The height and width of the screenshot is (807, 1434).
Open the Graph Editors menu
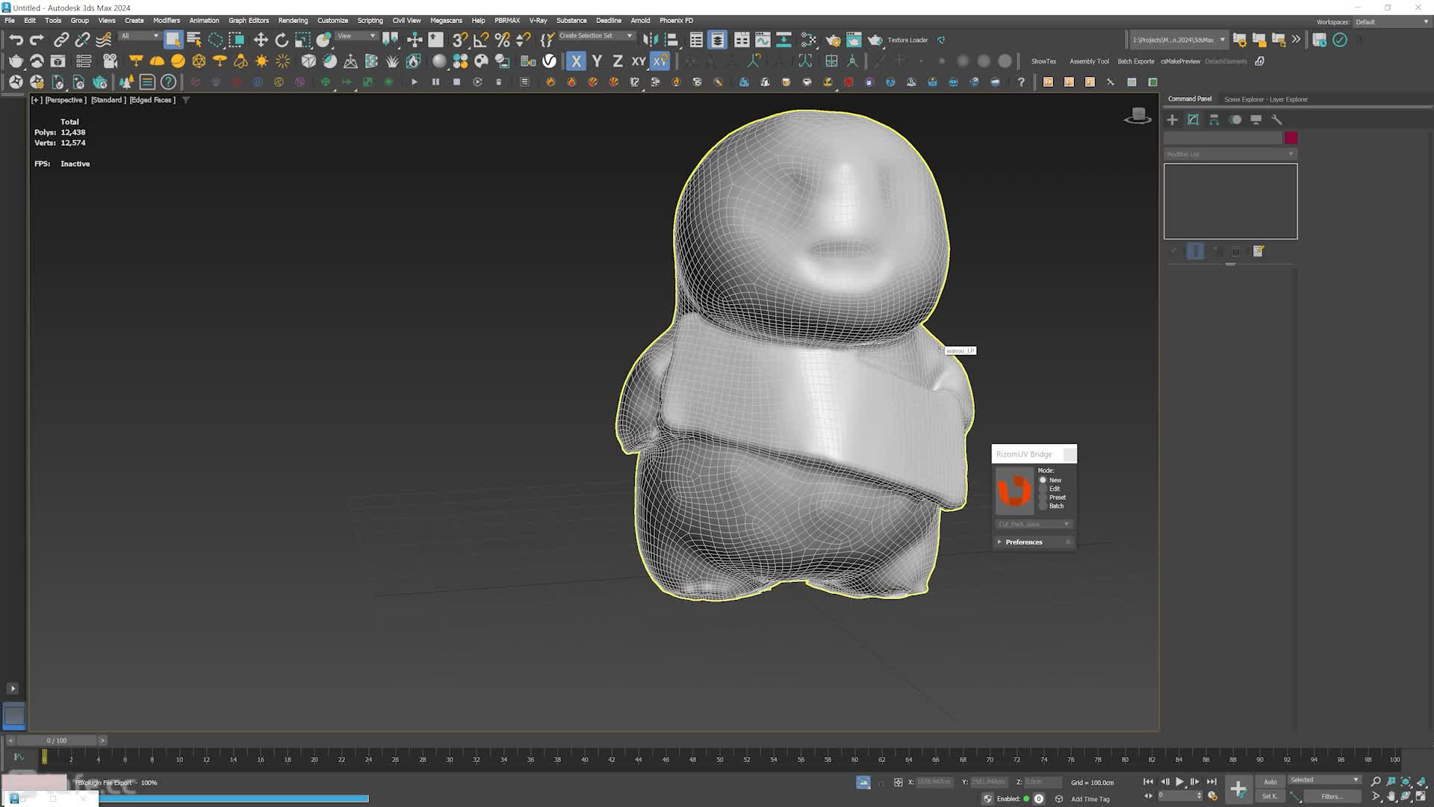[x=249, y=20]
